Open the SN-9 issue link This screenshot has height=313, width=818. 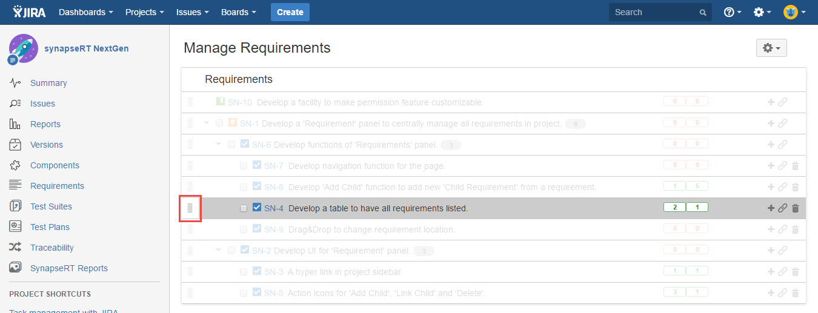pyautogui.click(x=274, y=229)
